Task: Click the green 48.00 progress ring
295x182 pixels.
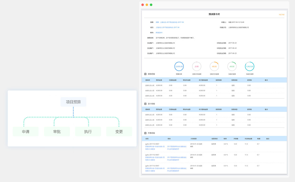Action: tap(232, 66)
